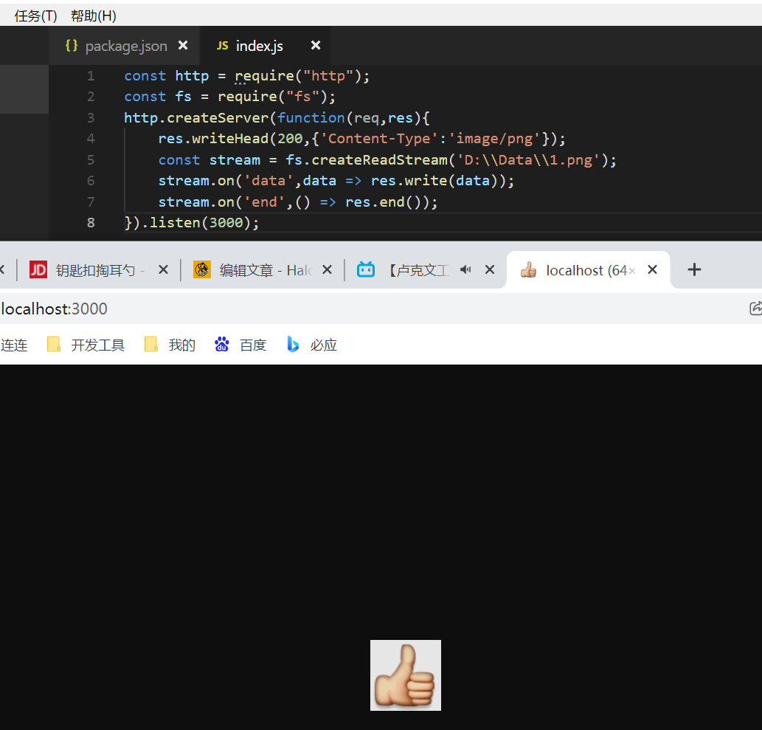
Task: Click the share icon in address bar
Action: click(755, 309)
